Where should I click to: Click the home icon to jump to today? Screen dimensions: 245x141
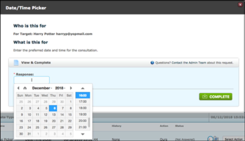coord(25,88)
